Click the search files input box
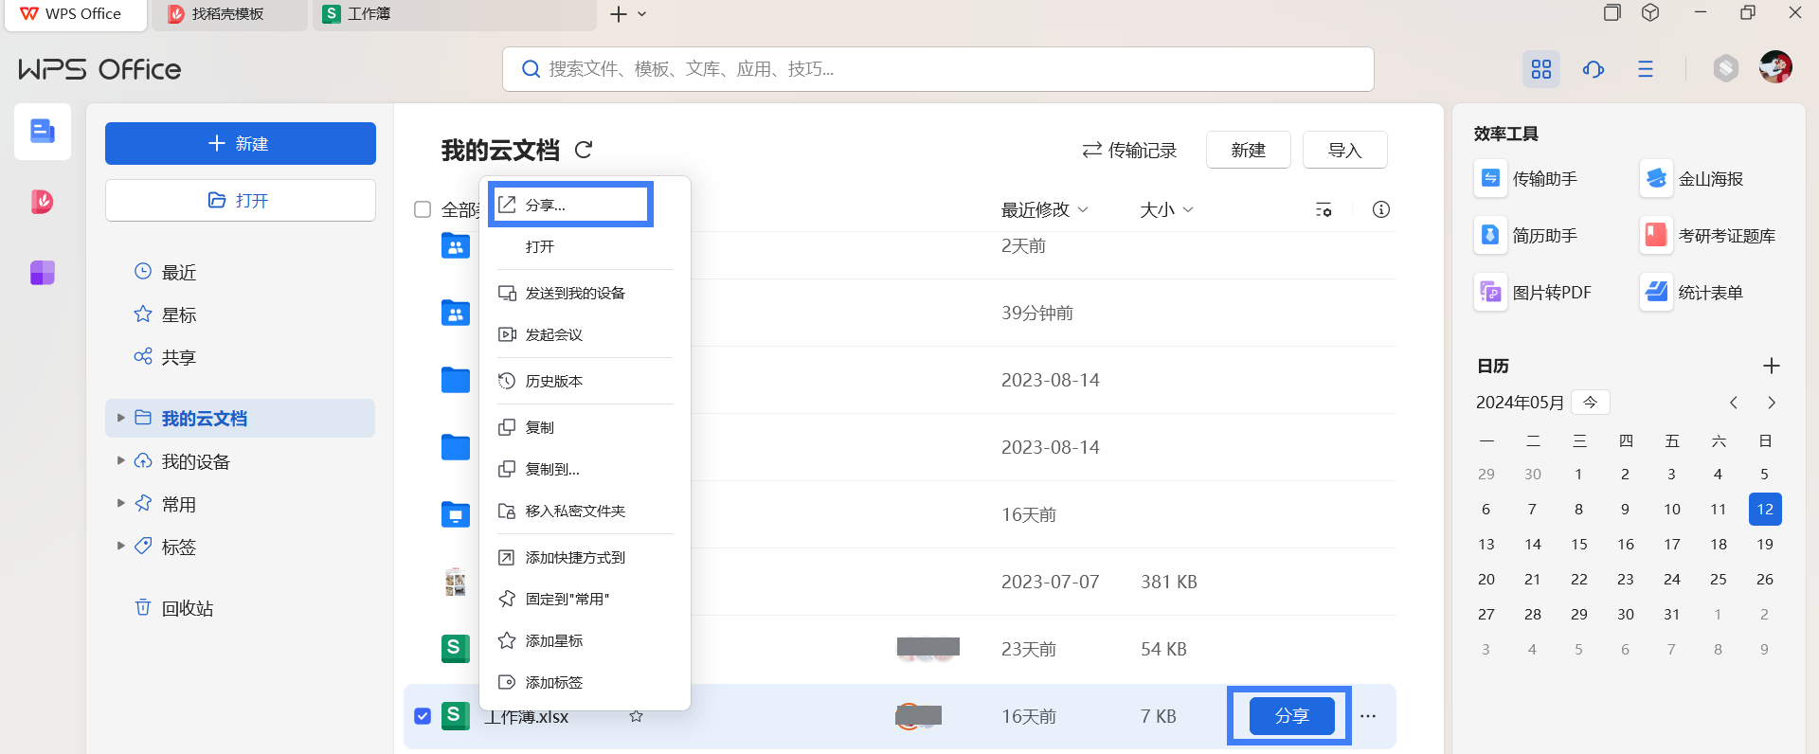The height and width of the screenshot is (754, 1819). [938, 69]
